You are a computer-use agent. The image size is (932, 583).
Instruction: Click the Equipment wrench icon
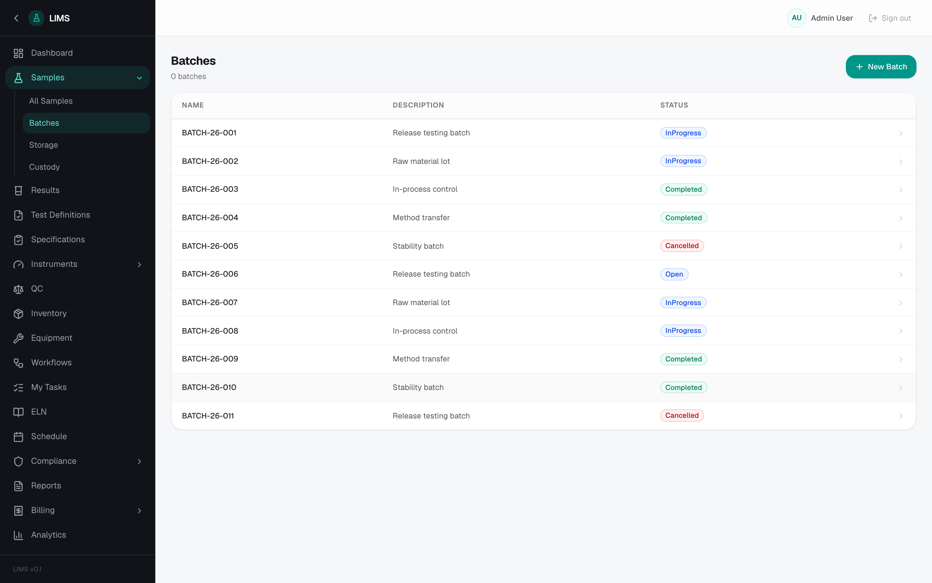coord(18,338)
